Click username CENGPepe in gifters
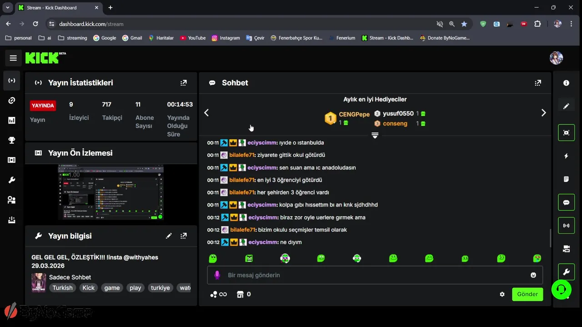This screenshot has height=327, width=582. pos(354,114)
